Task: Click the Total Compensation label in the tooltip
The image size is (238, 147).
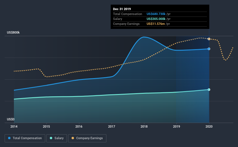Action: pos(128,14)
